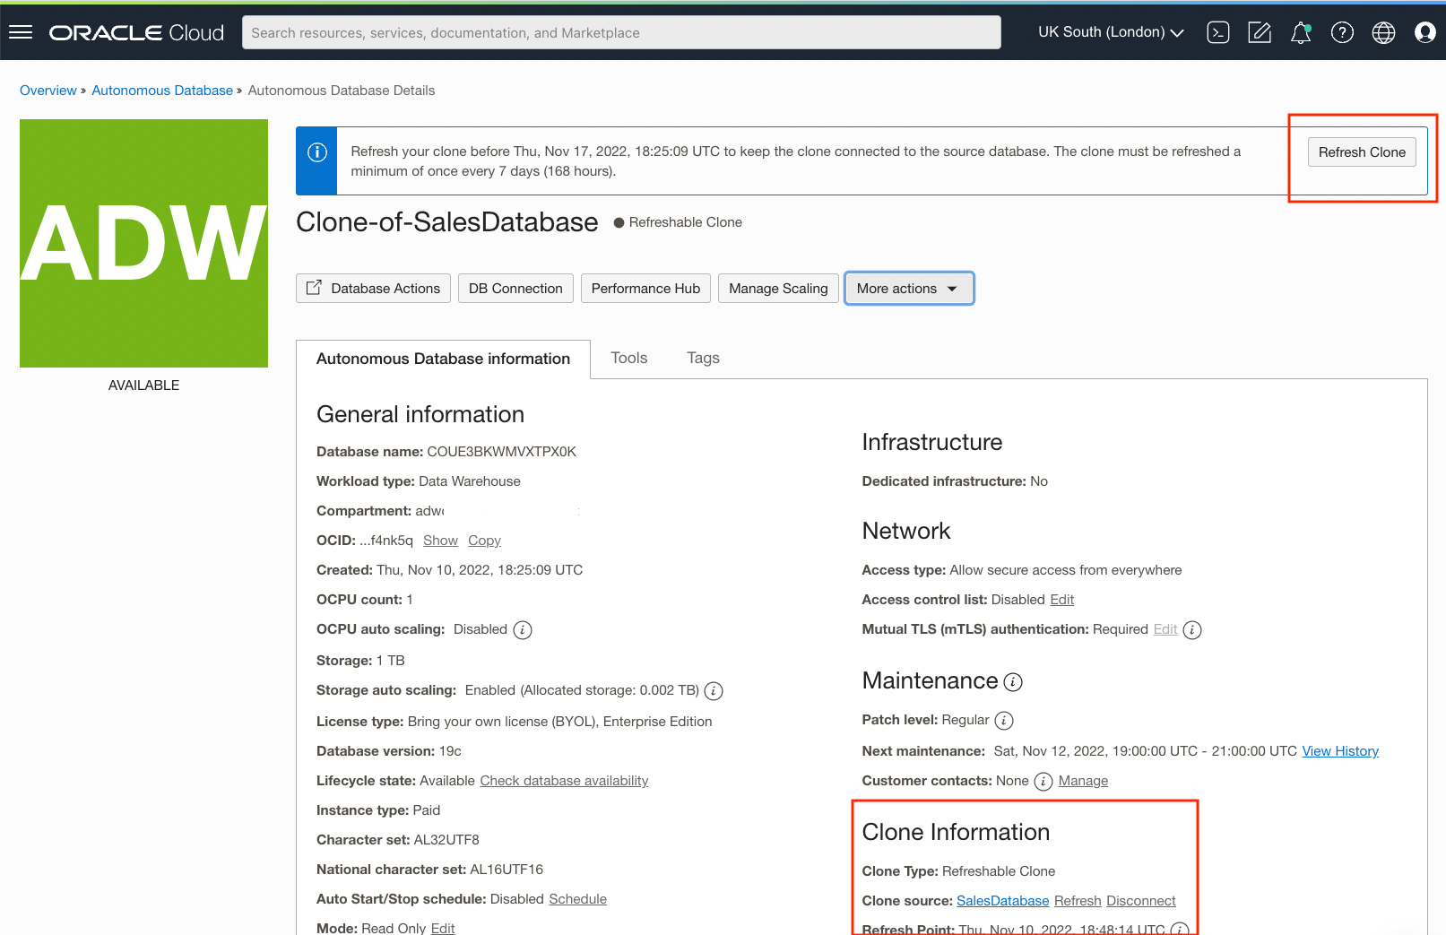Switch to the Tools tab
The height and width of the screenshot is (935, 1446).
(628, 358)
